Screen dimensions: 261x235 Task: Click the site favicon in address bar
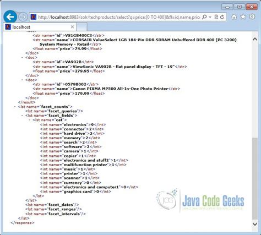tap(33, 17)
